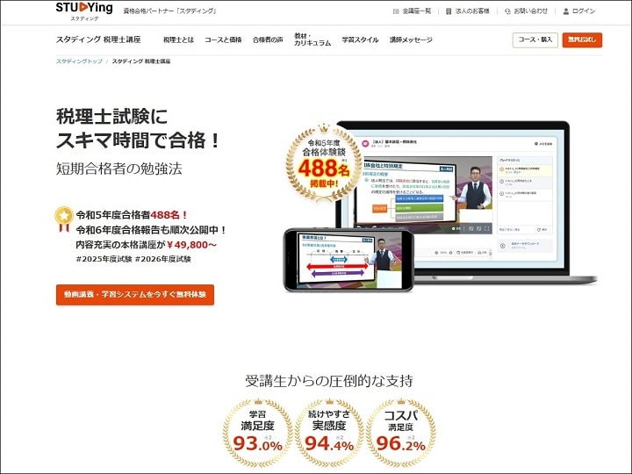The width and height of the screenshot is (632, 474).
Task: Click 動画講義・学習システムを今すぐ無料体験 button
Action: 135,295
